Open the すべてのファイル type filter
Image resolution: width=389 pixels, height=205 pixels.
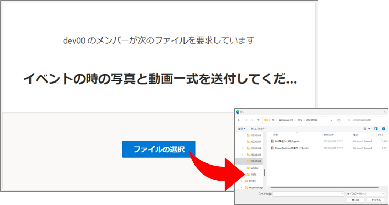[366, 194]
